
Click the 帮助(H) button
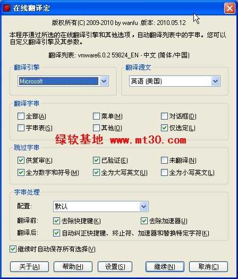pos(73,267)
